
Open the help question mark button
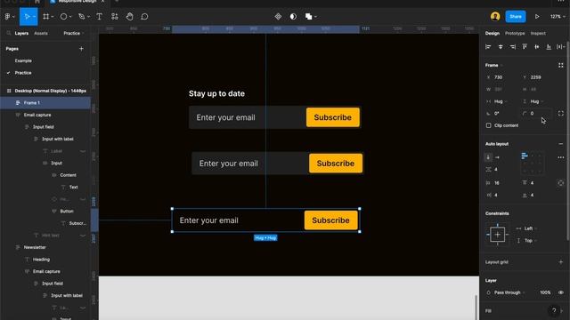point(554,310)
